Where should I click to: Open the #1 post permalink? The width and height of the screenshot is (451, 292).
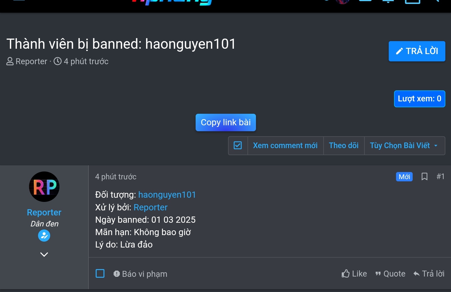click(x=441, y=177)
